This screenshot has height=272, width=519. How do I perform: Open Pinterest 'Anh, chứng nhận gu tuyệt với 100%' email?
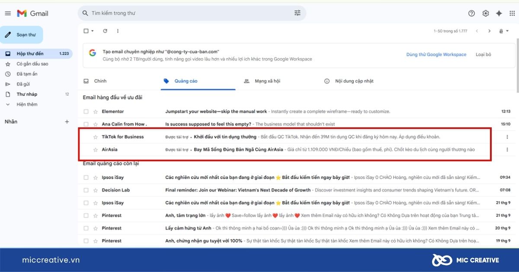[x=298, y=241]
